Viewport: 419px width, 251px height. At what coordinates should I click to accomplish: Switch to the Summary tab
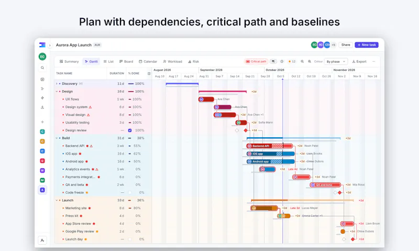coord(69,61)
